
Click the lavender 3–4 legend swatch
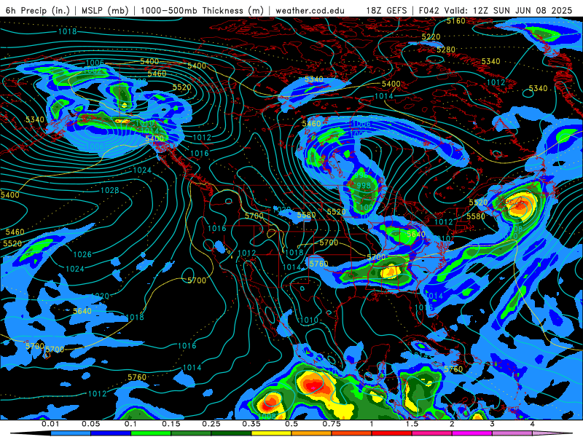(x=512, y=433)
